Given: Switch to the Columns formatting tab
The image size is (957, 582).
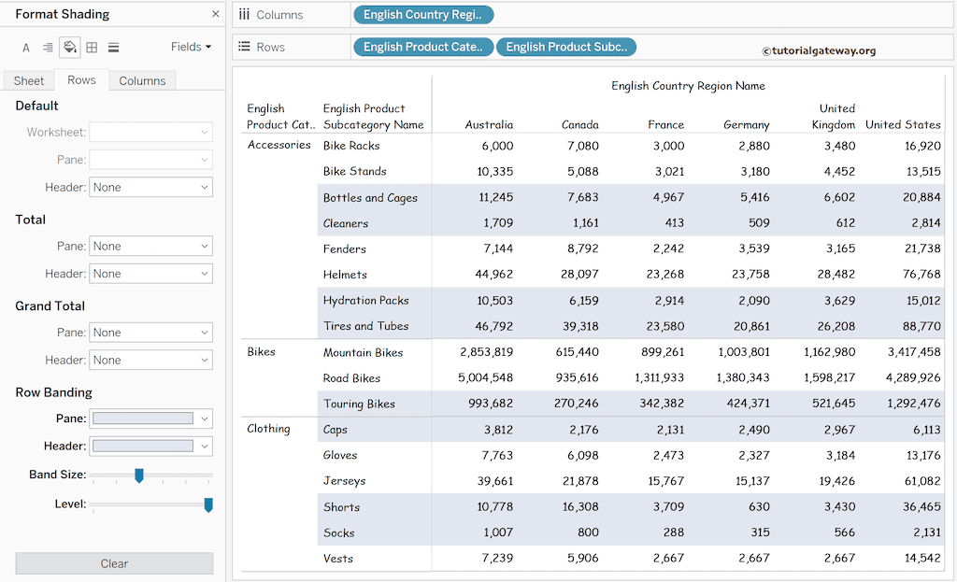Looking at the screenshot, I should coord(141,80).
